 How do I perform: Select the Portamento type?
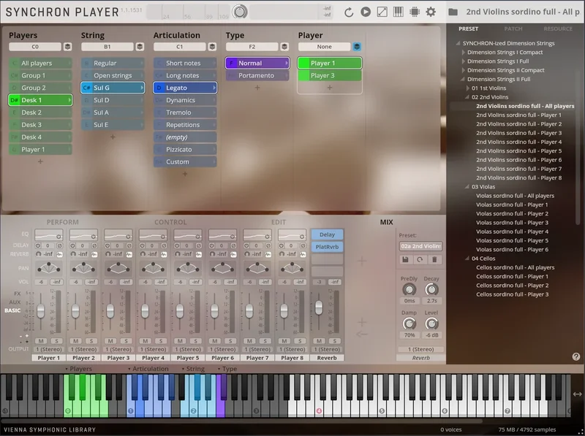click(x=257, y=75)
